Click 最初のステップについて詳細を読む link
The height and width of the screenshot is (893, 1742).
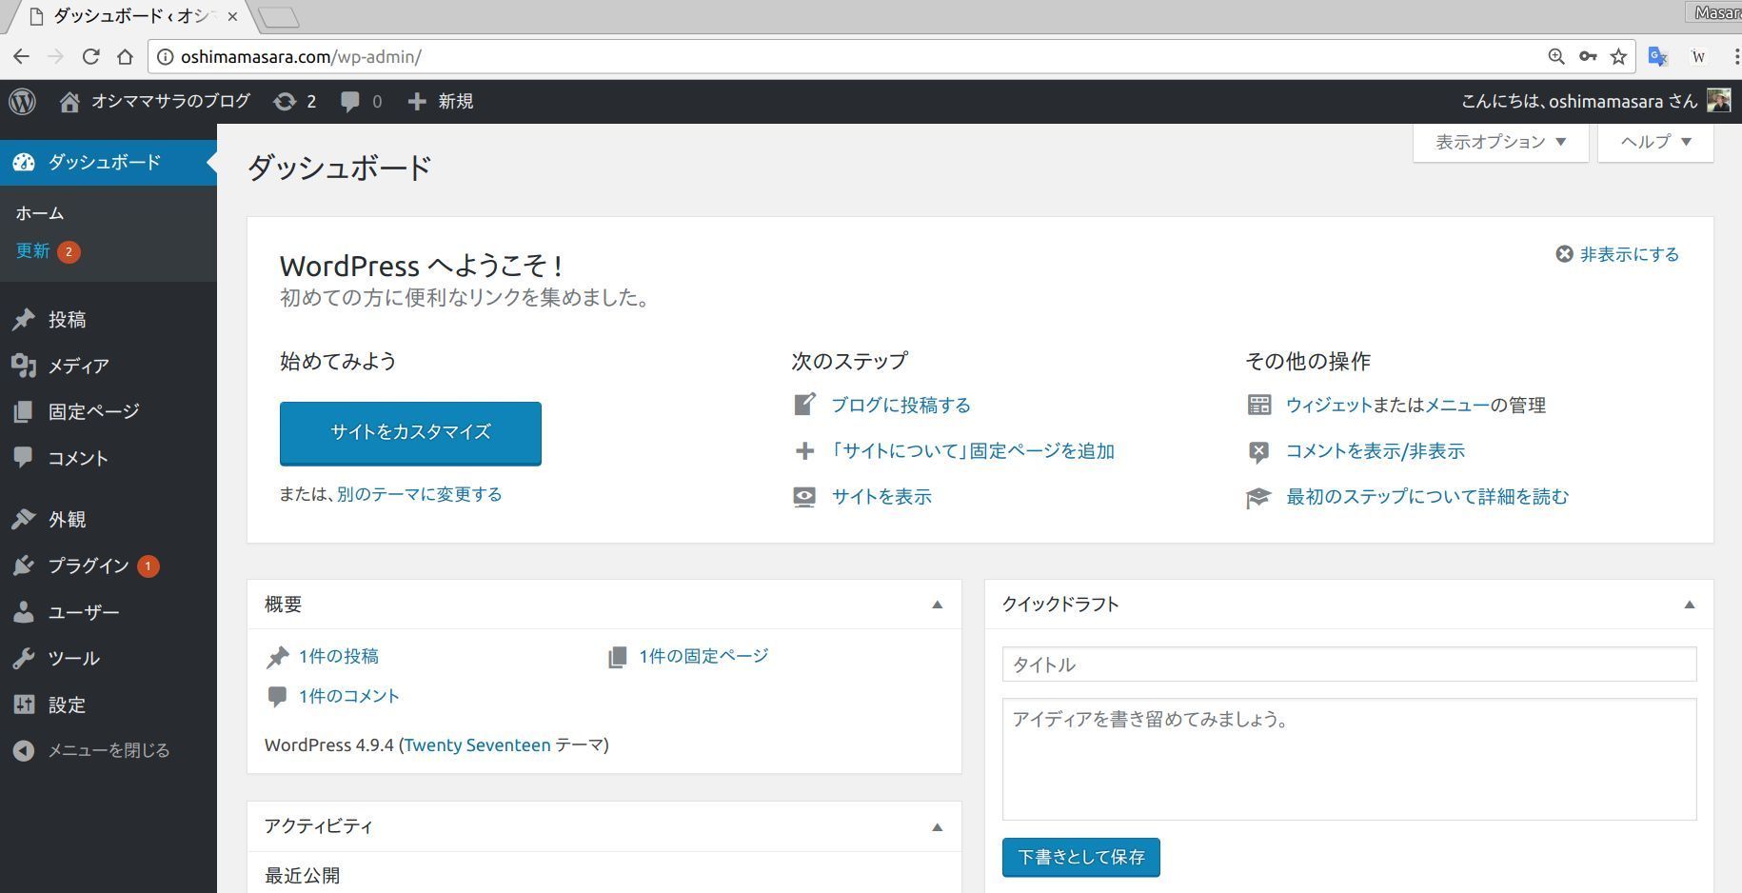(1427, 497)
